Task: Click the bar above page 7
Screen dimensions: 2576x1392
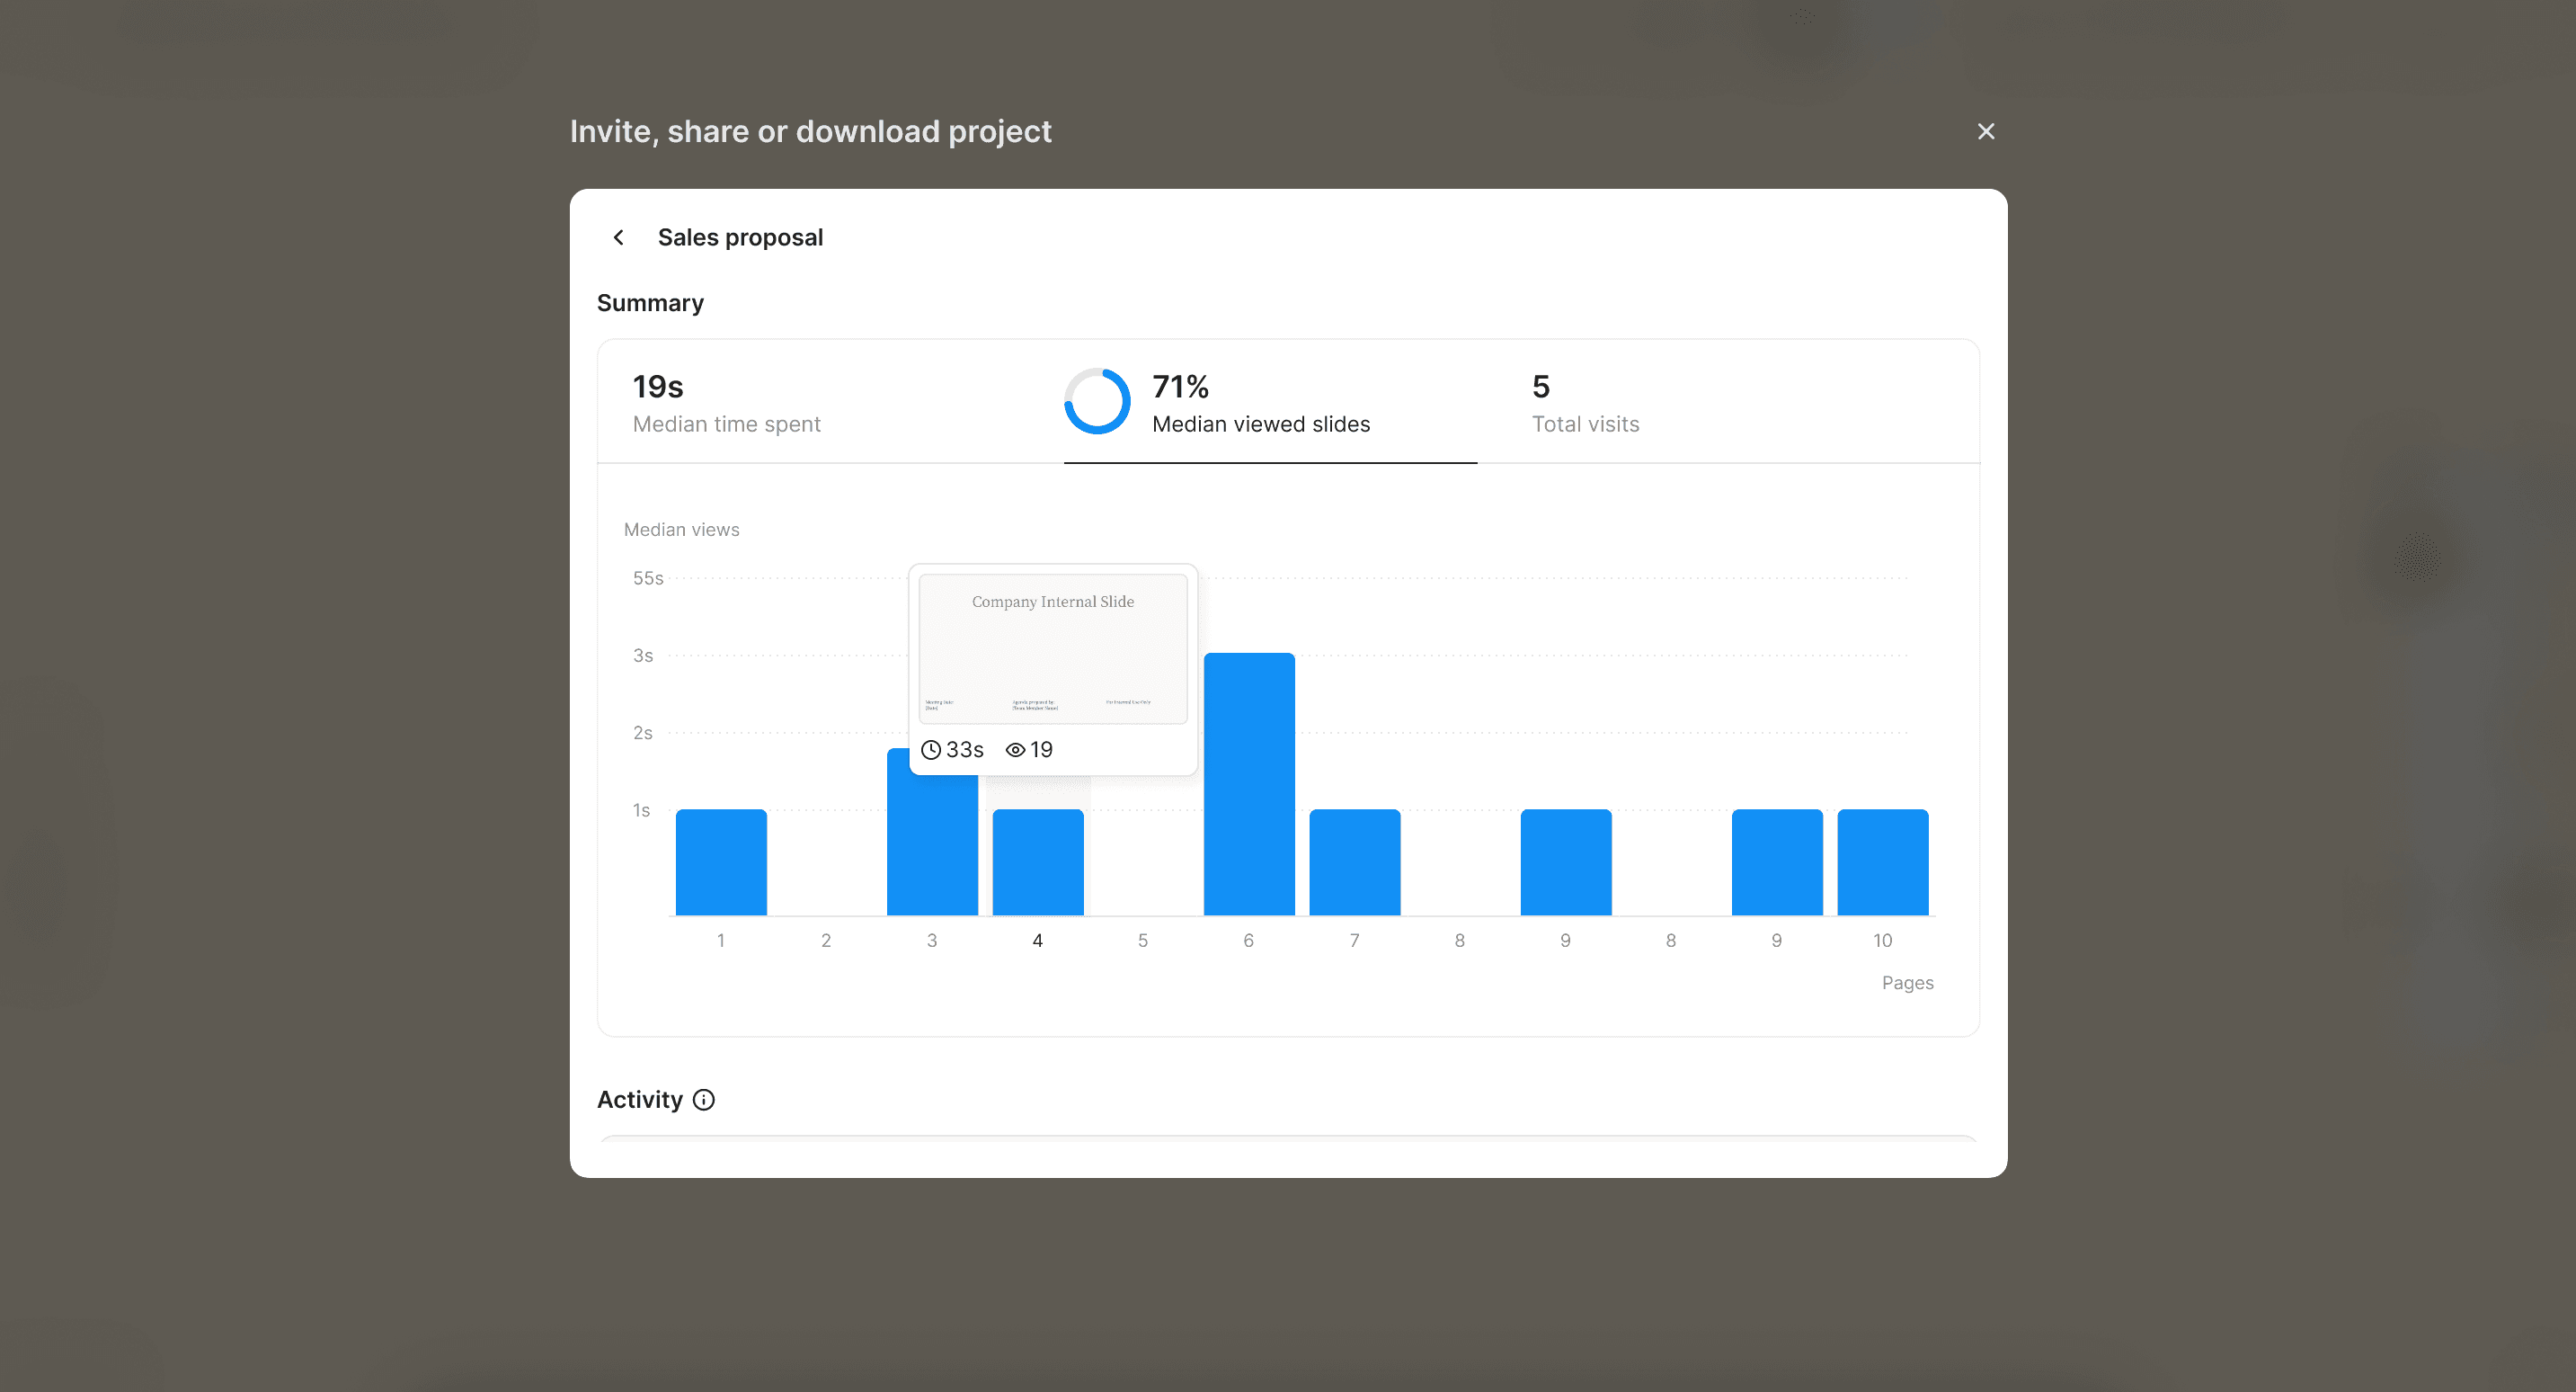Action: (x=1355, y=861)
